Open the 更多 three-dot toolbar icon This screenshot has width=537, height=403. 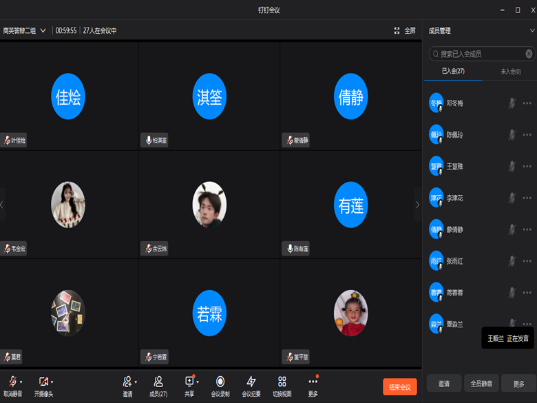click(313, 382)
